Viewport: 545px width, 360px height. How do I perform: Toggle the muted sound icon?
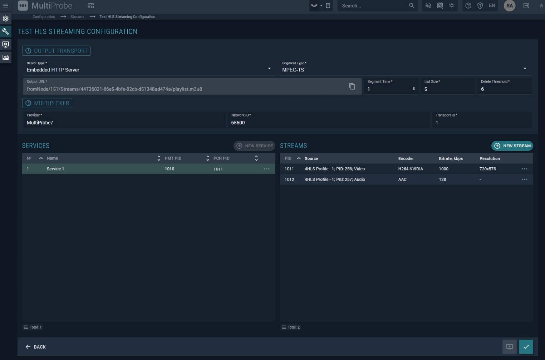pyautogui.click(x=428, y=6)
